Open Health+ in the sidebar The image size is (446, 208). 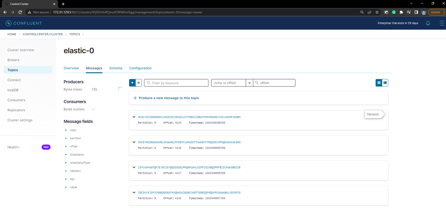click(x=14, y=147)
